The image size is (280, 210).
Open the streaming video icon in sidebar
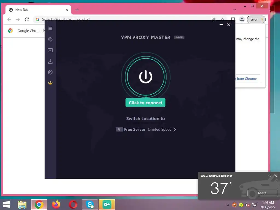tap(50, 50)
